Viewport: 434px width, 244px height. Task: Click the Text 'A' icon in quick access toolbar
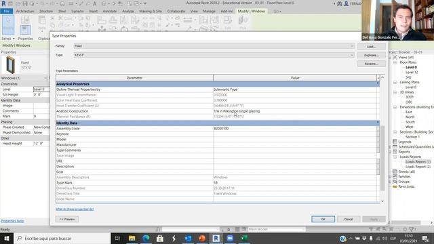click(95, 3)
